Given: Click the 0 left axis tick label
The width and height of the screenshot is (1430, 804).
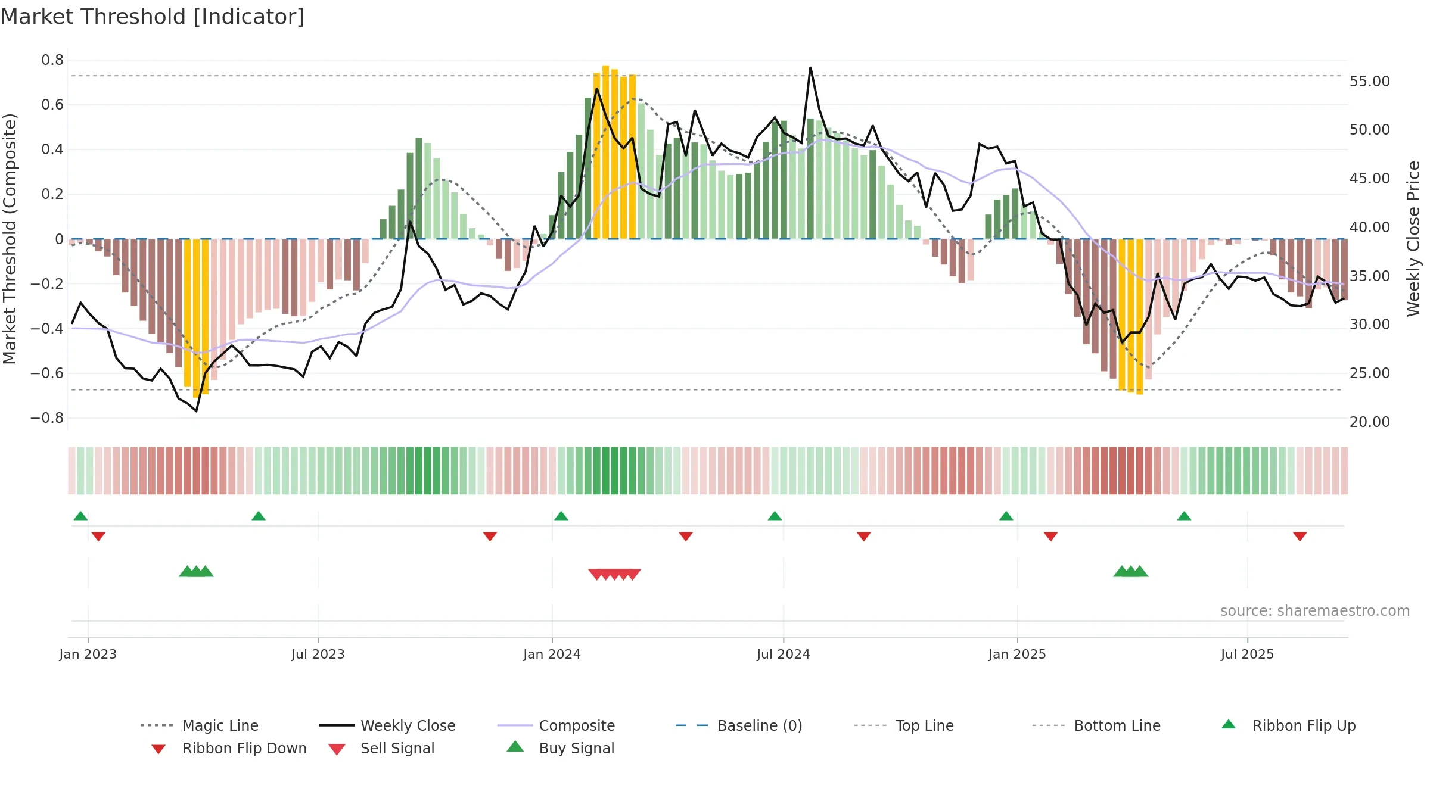Looking at the screenshot, I should (x=59, y=239).
